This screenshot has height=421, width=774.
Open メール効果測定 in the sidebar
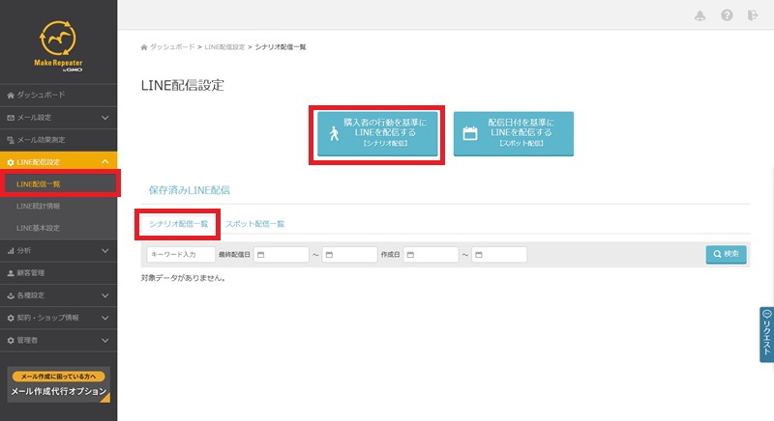[x=59, y=140]
